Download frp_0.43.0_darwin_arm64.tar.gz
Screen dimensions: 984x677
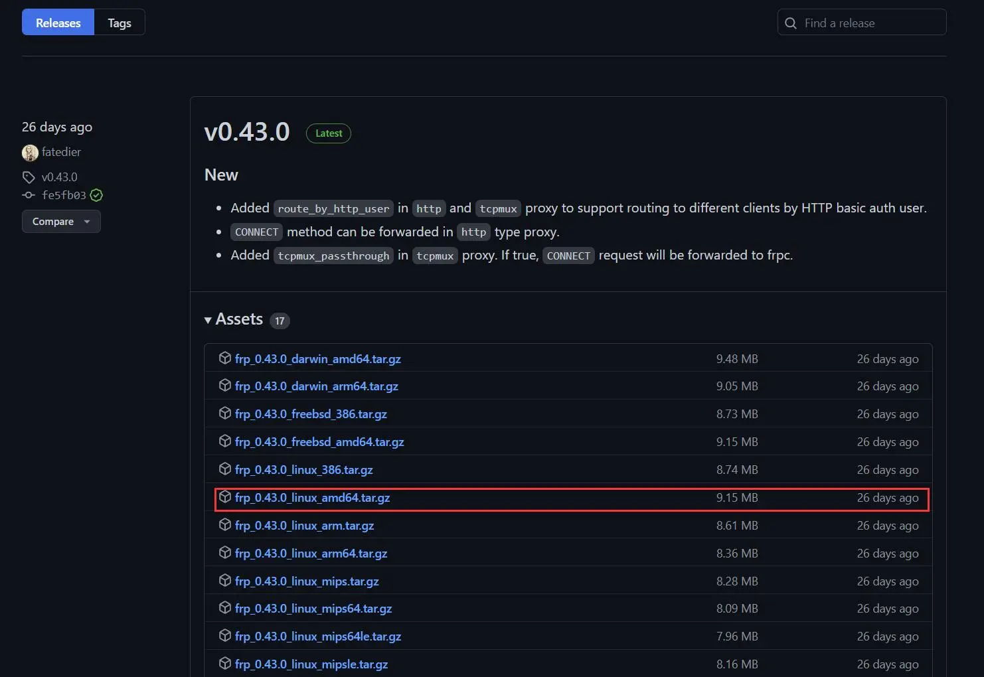tap(316, 386)
